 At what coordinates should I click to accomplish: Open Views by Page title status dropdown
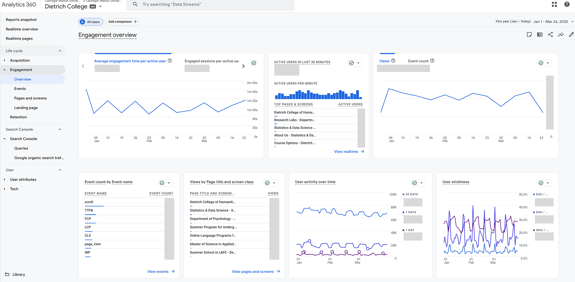coord(271,183)
